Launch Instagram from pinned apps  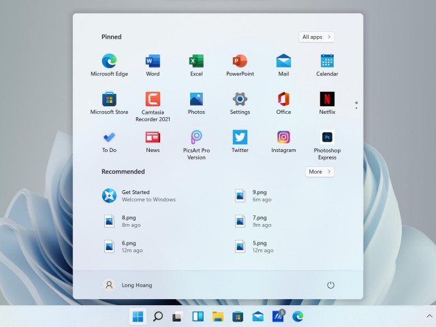click(283, 141)
